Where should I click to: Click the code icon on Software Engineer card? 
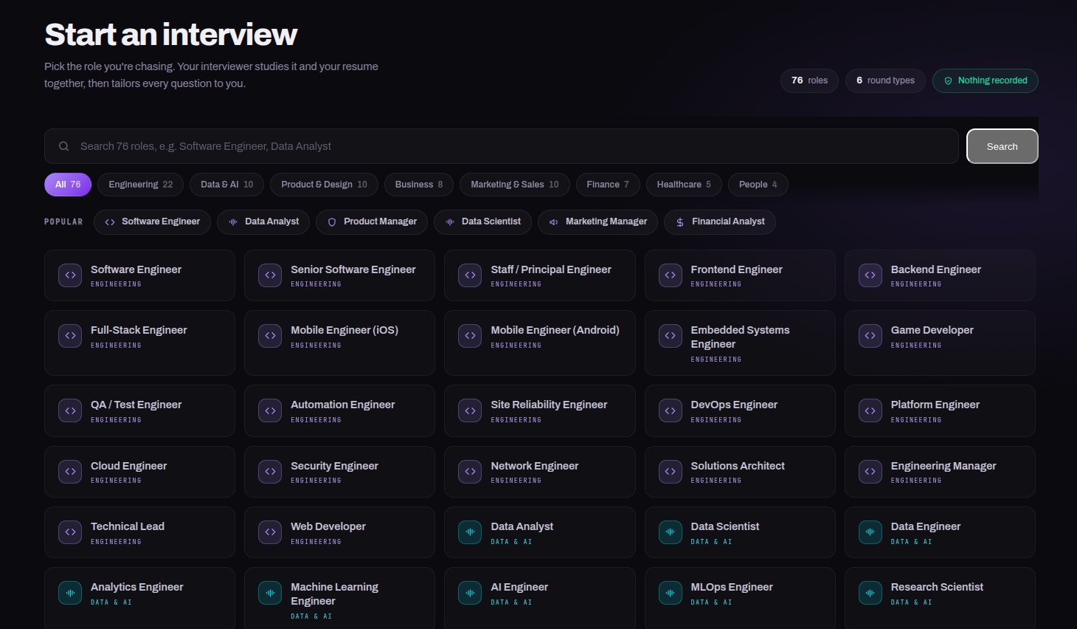(70, 275)
